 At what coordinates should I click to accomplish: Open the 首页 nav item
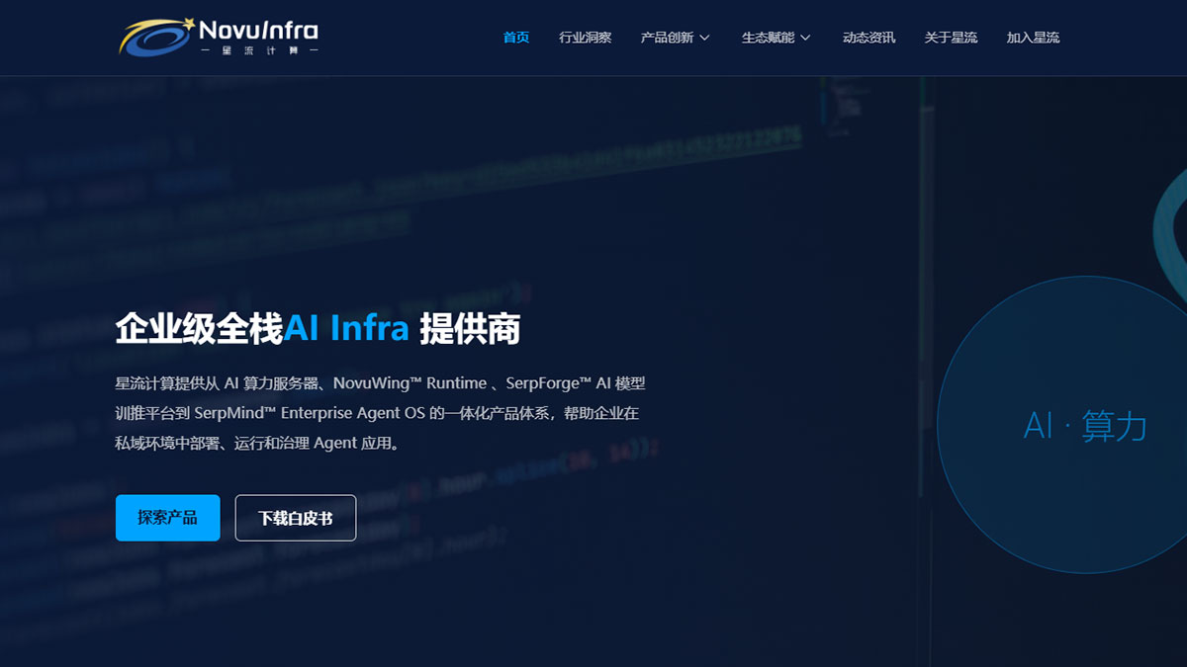(516, 38)
